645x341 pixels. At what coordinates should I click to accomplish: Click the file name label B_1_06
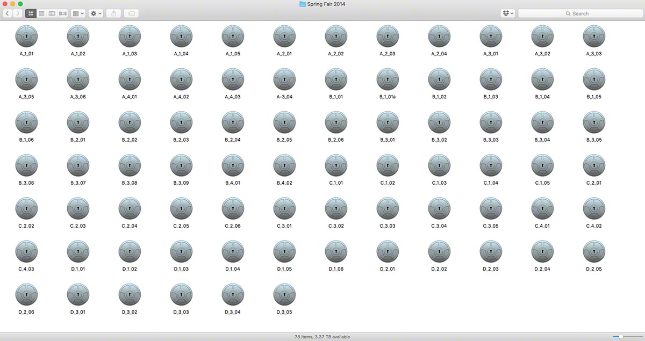tap(27, 140)
